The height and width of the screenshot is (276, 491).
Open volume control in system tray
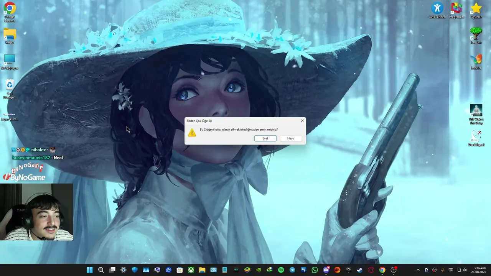click(465, 270)
